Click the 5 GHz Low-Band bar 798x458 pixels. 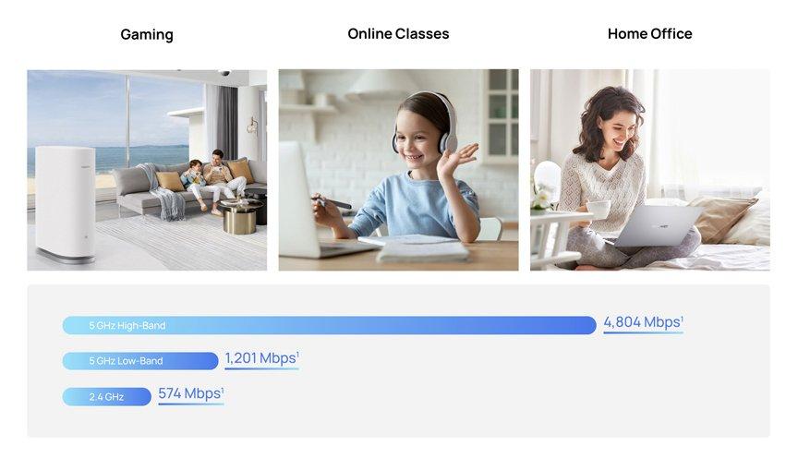pos(140,361)
